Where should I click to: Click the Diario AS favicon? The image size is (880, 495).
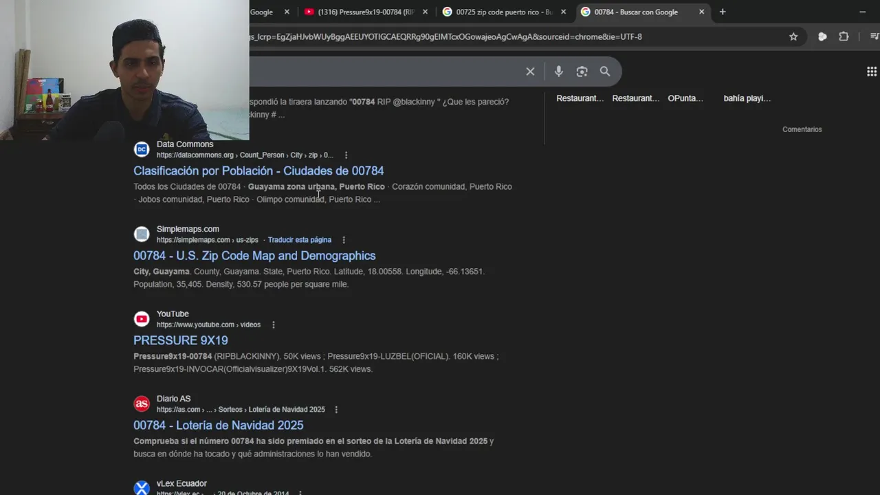[x=142, y=404]
